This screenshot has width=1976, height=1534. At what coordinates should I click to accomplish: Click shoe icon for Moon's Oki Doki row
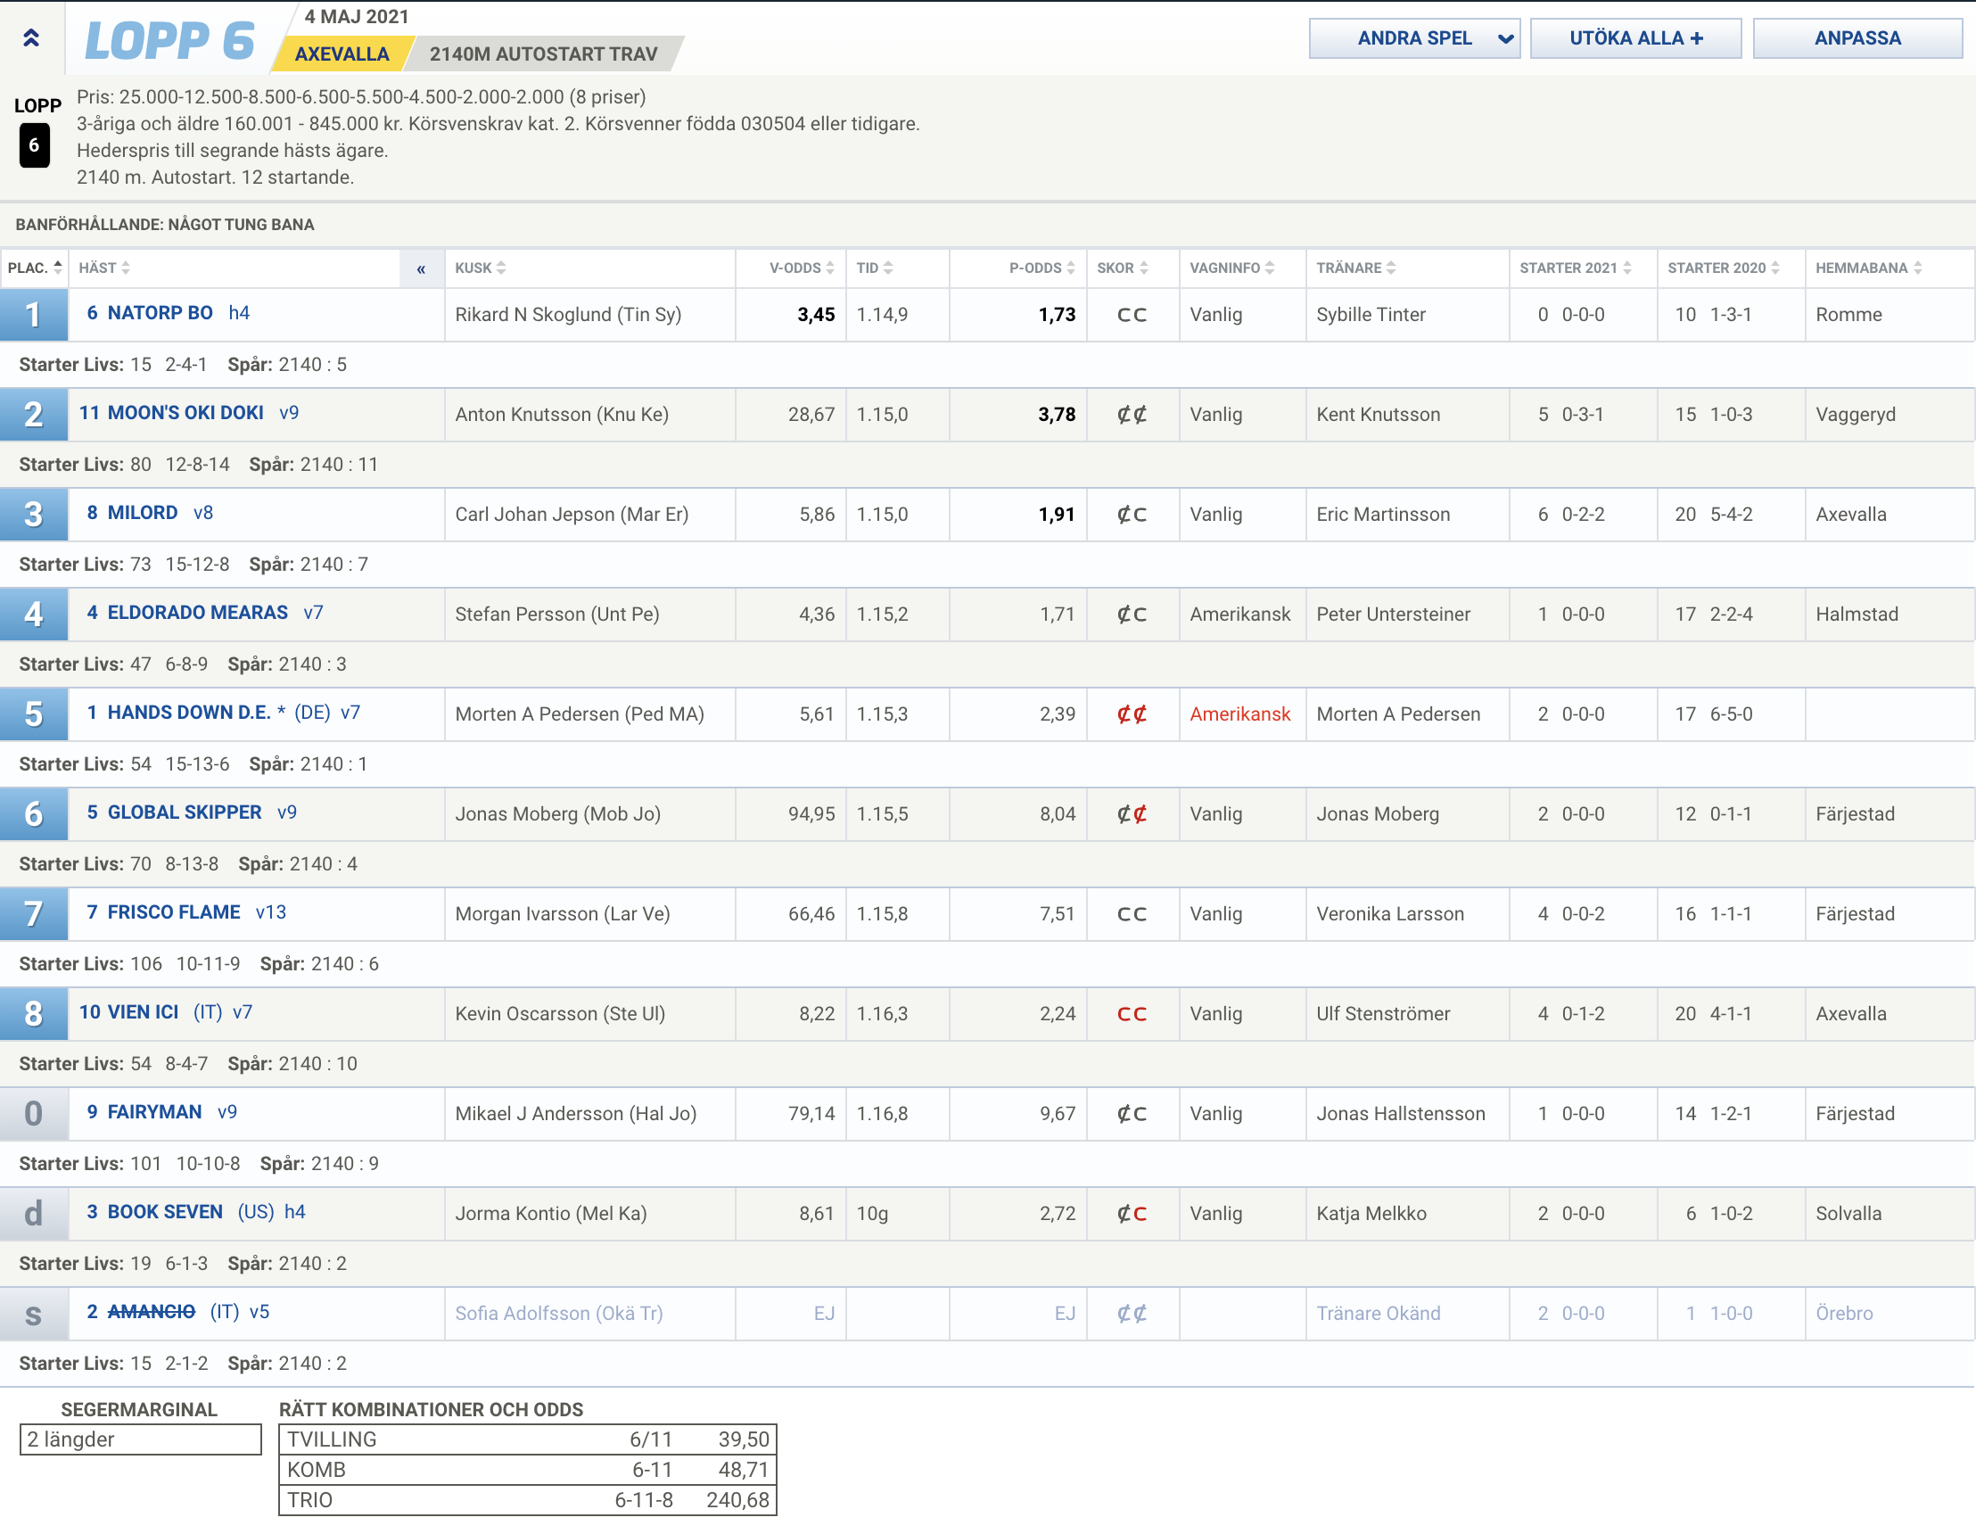1132,415
